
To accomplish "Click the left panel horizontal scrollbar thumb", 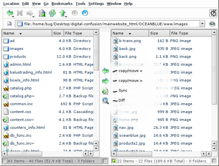I will (x=25, y=154).
